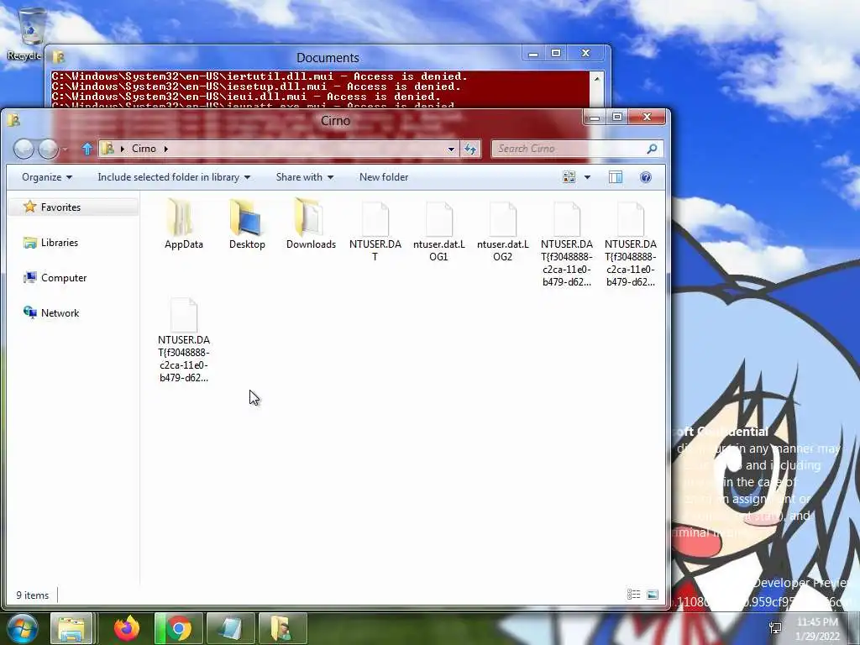Image resolution: width=860 pixels, height=645 pixels.
Task: Open the Windows Start menu
Action: pyautogui.click(x=22, y=628)
